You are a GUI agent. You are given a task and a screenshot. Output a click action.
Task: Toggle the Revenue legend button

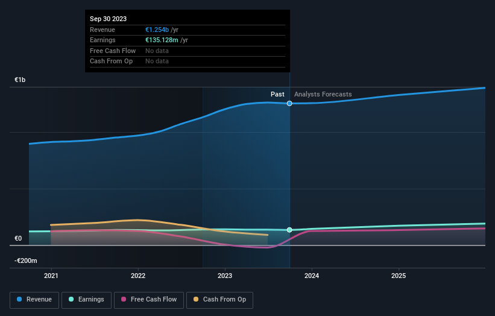pyautogui.click(x=34, y=300)
